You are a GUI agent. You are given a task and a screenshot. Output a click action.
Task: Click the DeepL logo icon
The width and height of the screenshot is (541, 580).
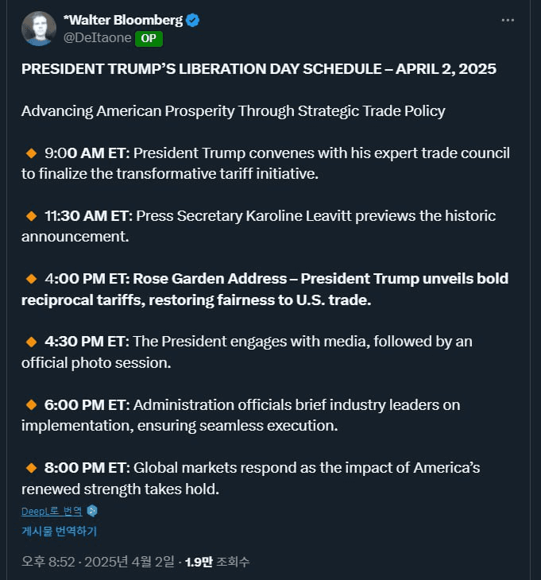pyautogui.click(x=92, y=511)
